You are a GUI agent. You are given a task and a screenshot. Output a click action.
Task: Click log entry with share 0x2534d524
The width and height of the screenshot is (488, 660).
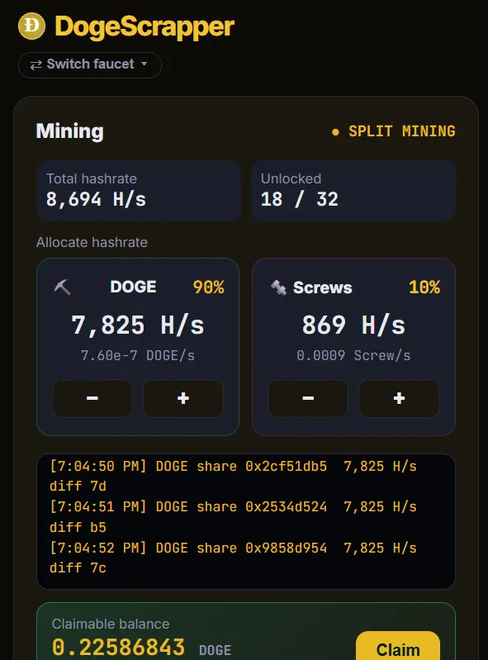point(233,517)
